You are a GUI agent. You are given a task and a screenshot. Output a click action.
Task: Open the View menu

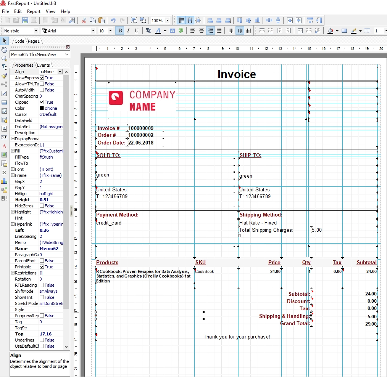tap(50, 11)
